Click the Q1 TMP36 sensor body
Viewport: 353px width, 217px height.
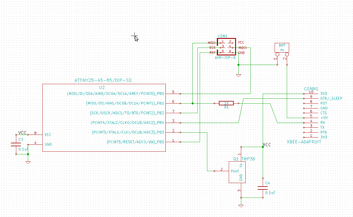point(237,172)
